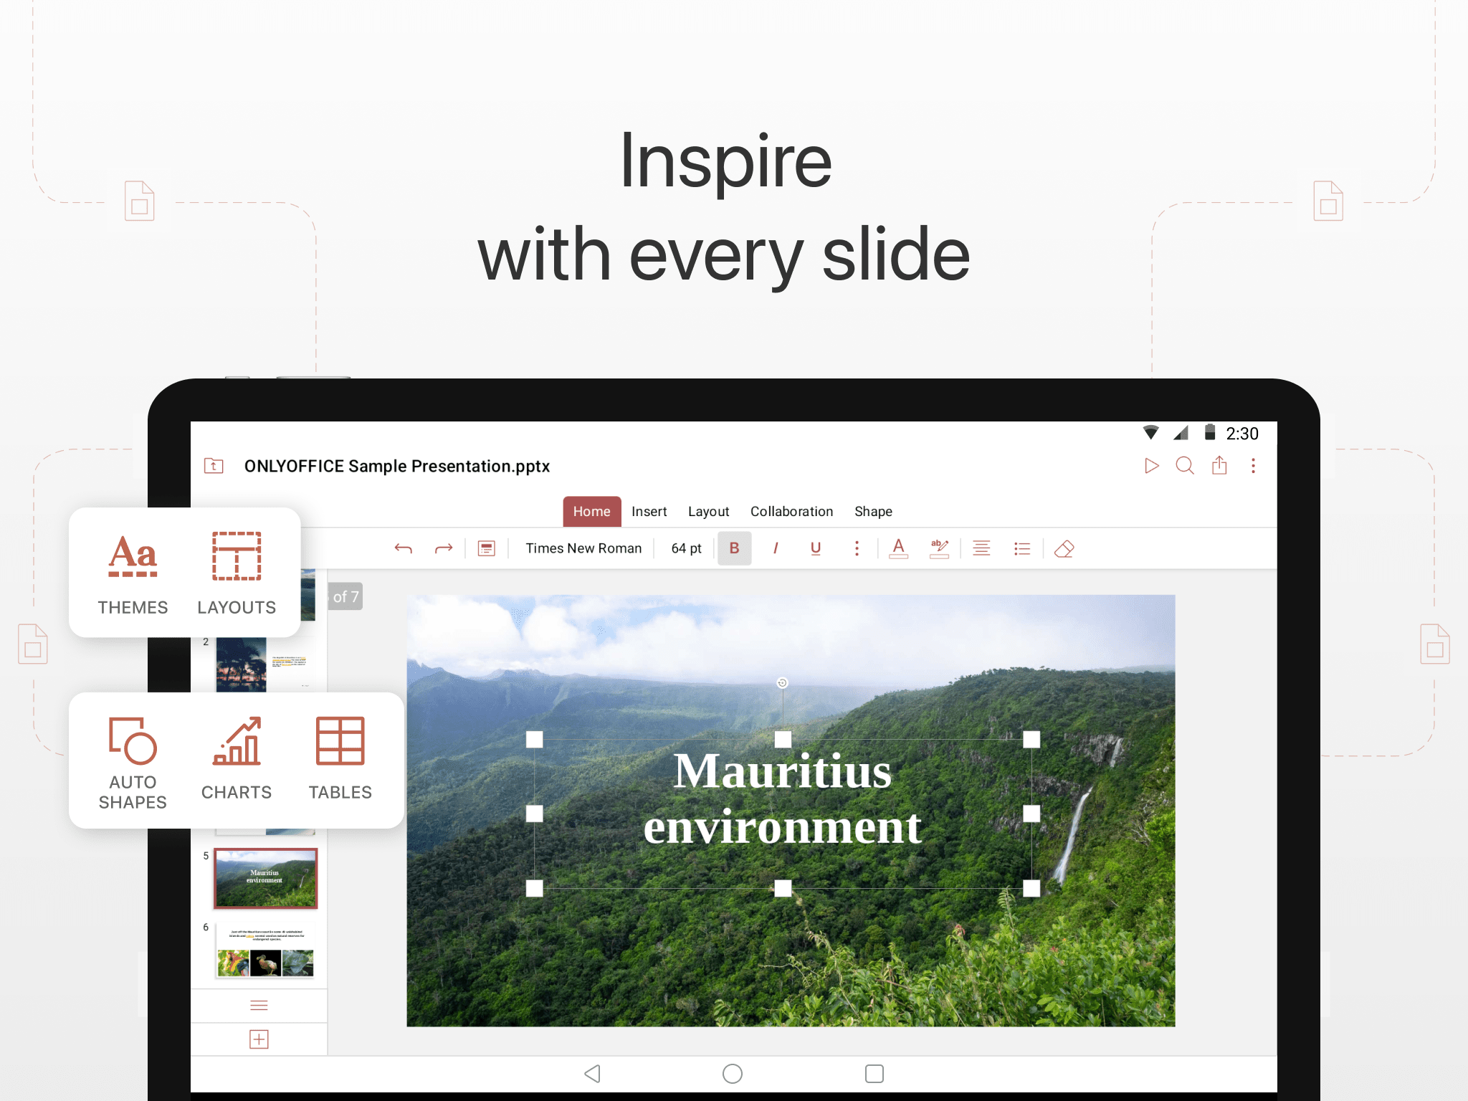
Task: Tap the add slide plus button
Action: point(259,1039)
